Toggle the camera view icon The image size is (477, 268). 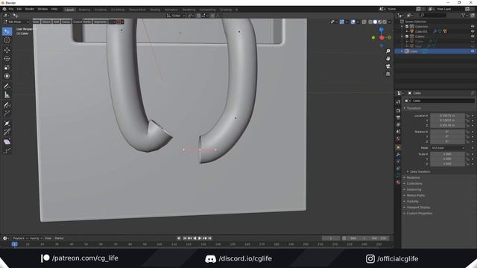388,66
